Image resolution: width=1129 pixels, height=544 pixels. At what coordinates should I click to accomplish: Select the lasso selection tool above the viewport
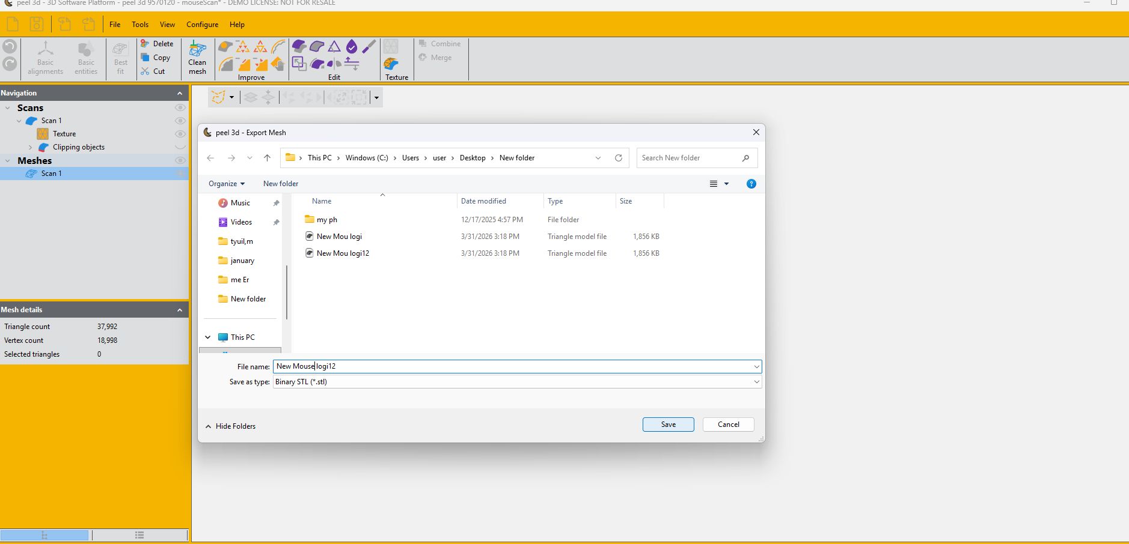[x=219, y=97]
